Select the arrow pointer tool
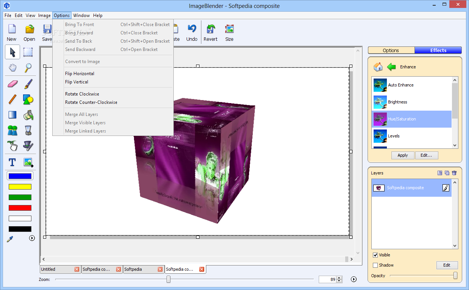 [12, 52]
